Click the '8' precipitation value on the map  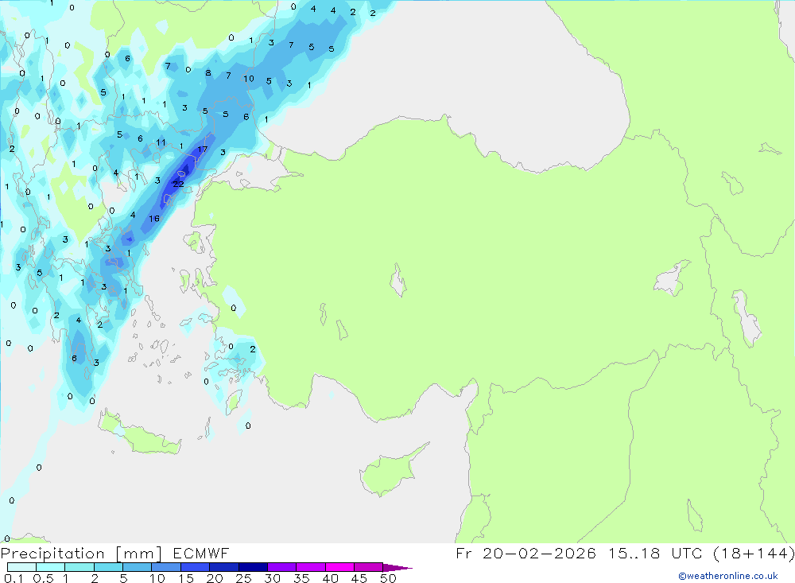[207, 73]
